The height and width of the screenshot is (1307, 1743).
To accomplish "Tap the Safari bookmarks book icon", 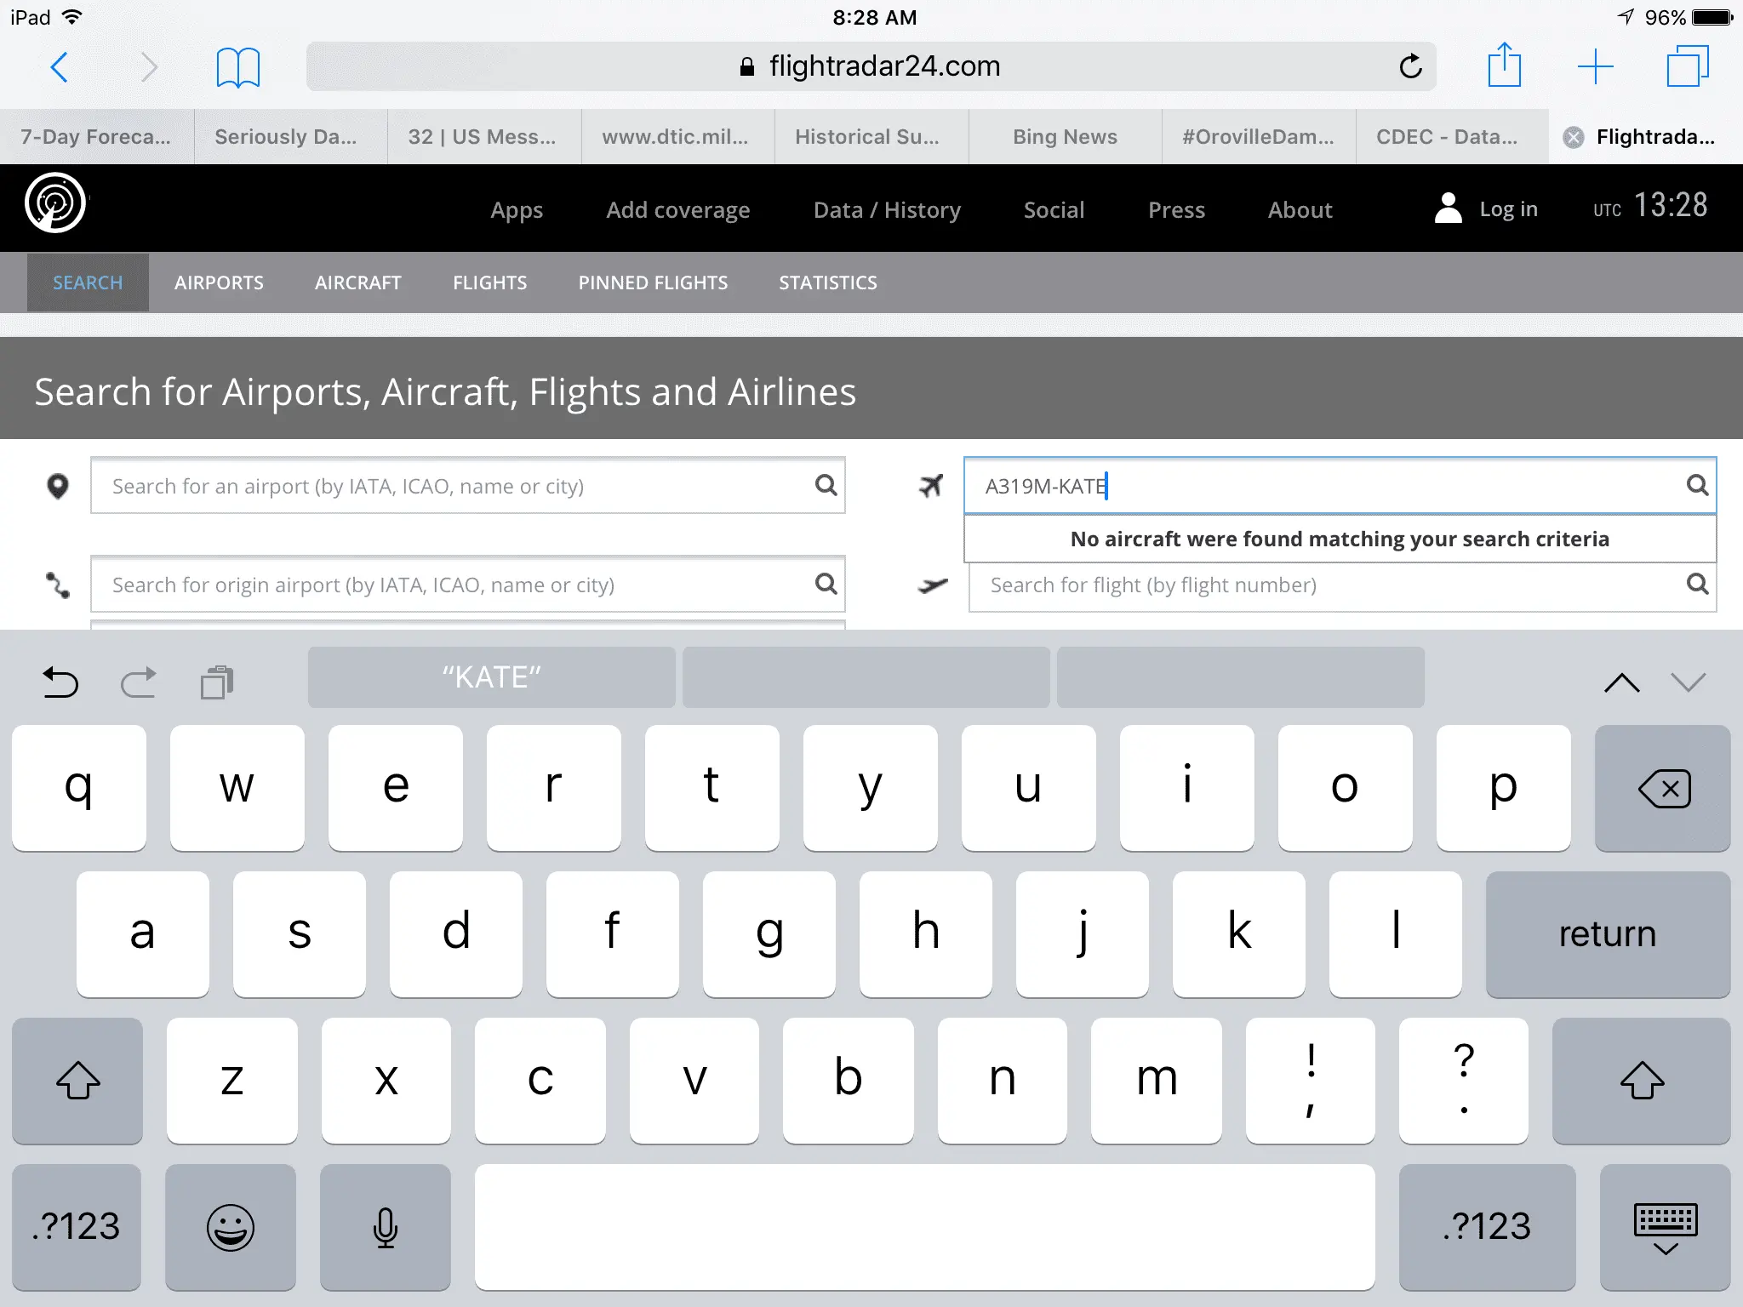I will tap(237, 67).
